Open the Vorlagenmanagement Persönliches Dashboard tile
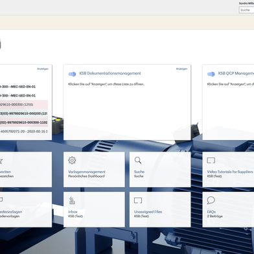254x254 pixels. tap(94, 169)
